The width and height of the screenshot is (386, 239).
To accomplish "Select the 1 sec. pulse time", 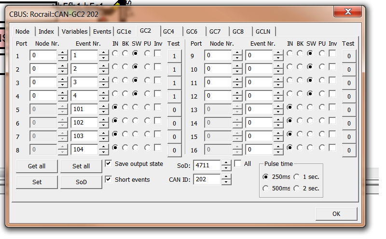I will [297, 177].
